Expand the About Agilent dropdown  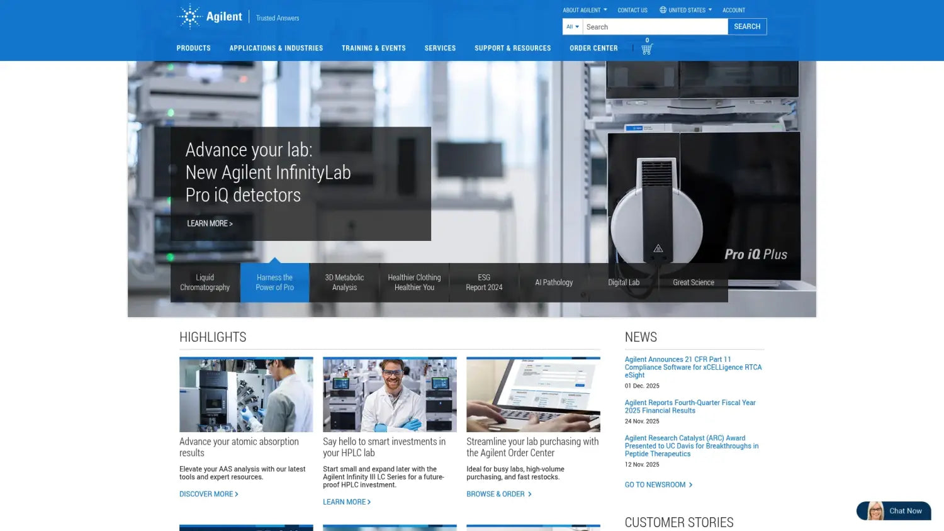585,10
